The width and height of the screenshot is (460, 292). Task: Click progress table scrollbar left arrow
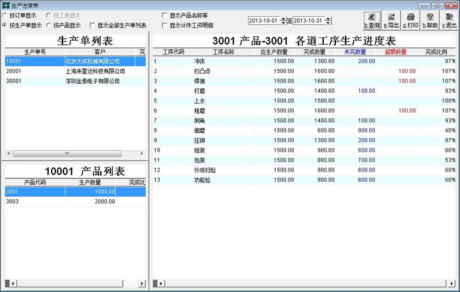coord(161,283)
